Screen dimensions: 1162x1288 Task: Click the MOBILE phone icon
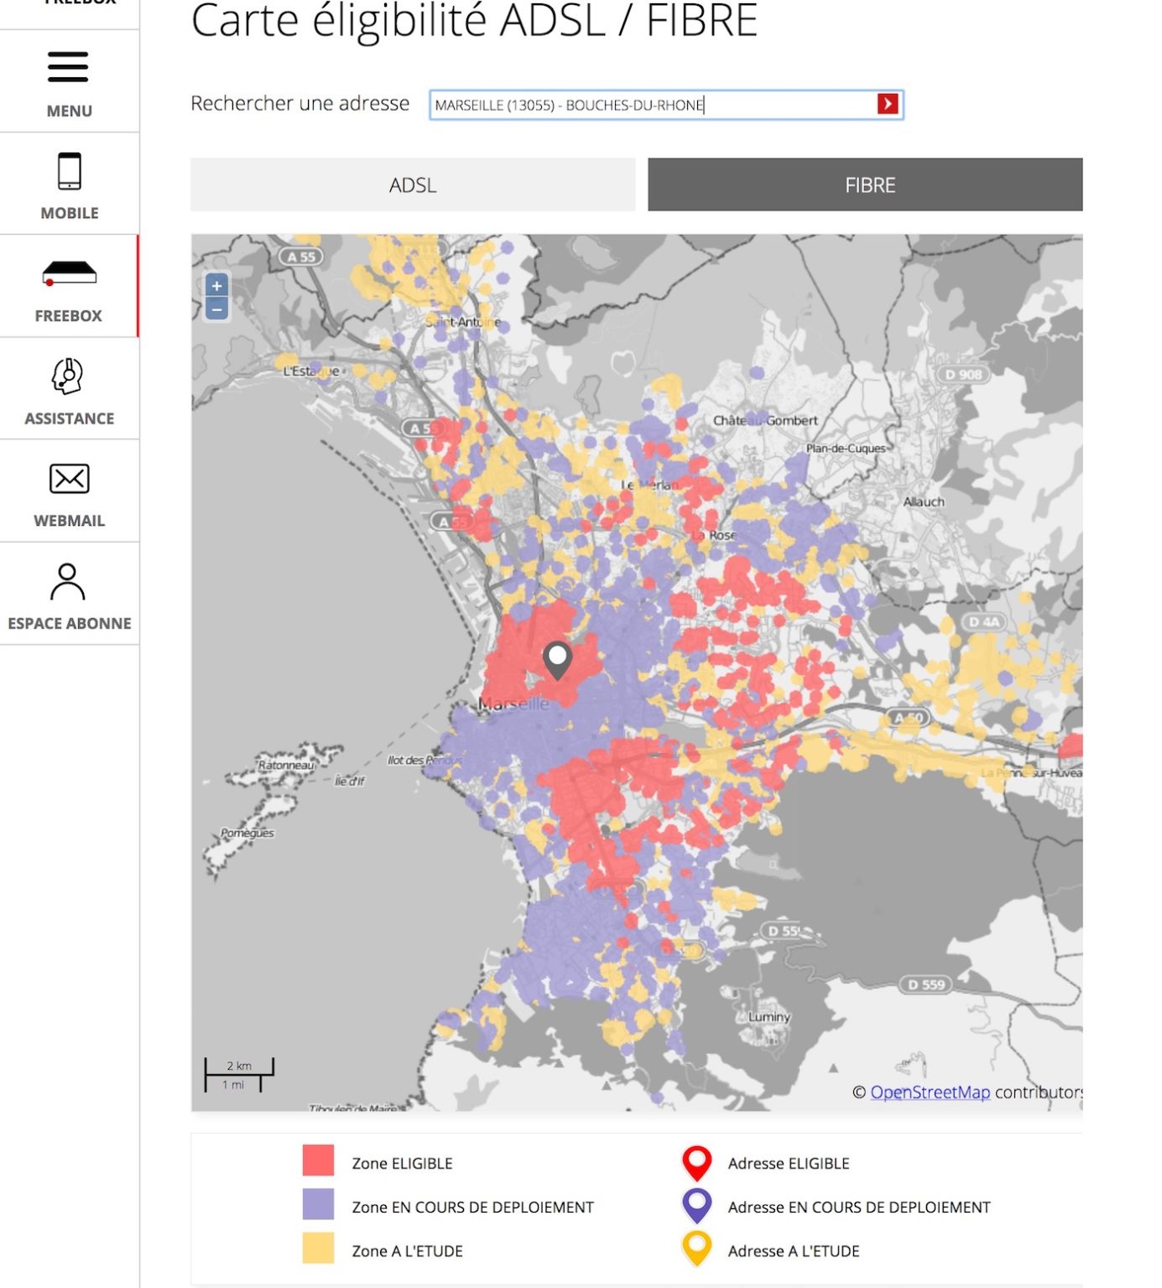[x=69, y=171]
